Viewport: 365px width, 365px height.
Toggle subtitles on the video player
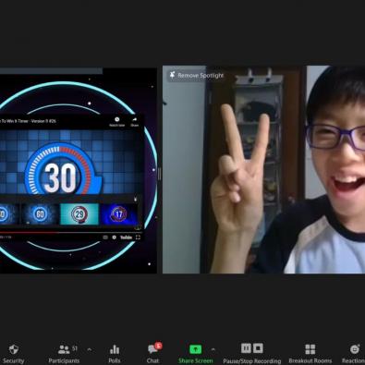point(105,237)
